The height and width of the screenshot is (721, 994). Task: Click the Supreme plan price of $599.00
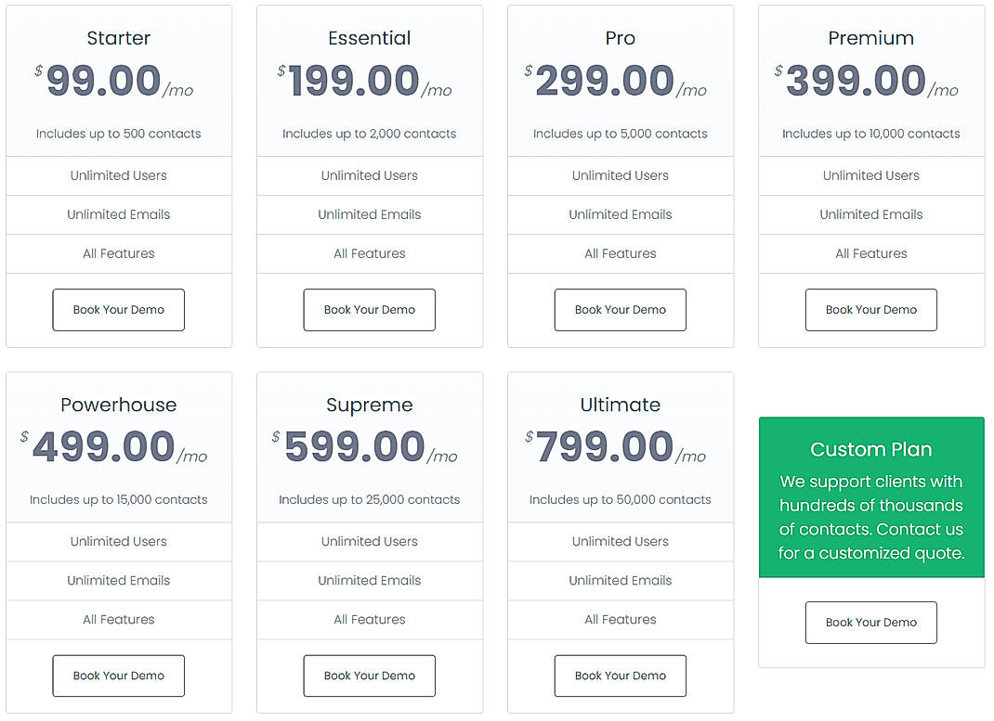tap(369, 445)
